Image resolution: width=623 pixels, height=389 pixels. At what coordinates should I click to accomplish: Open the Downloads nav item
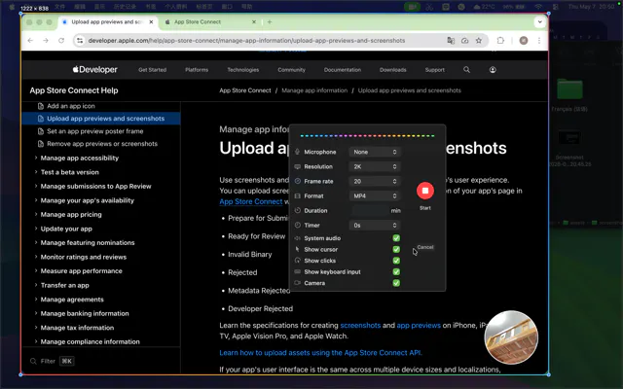393,70
